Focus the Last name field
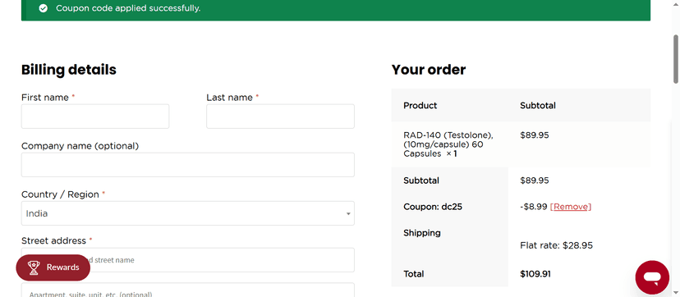Image resolution: width=680 pixels, height=297 pixels. pos(280,117)
